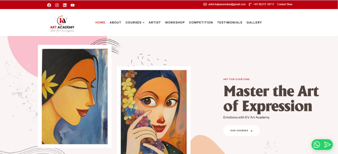Click the artist.kalpanavirkar@gmail.com email link
This screenshot has height=154, width=338.
tap(227, 4)
